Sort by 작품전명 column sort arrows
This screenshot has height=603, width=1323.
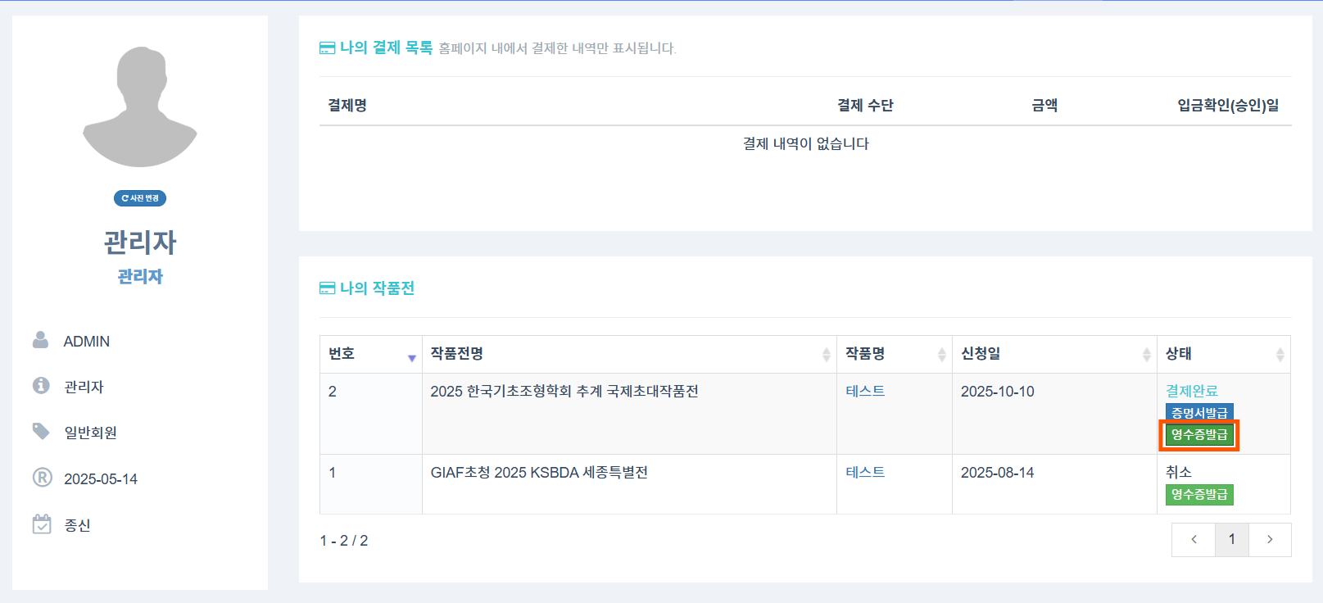[x=826, y=354]
